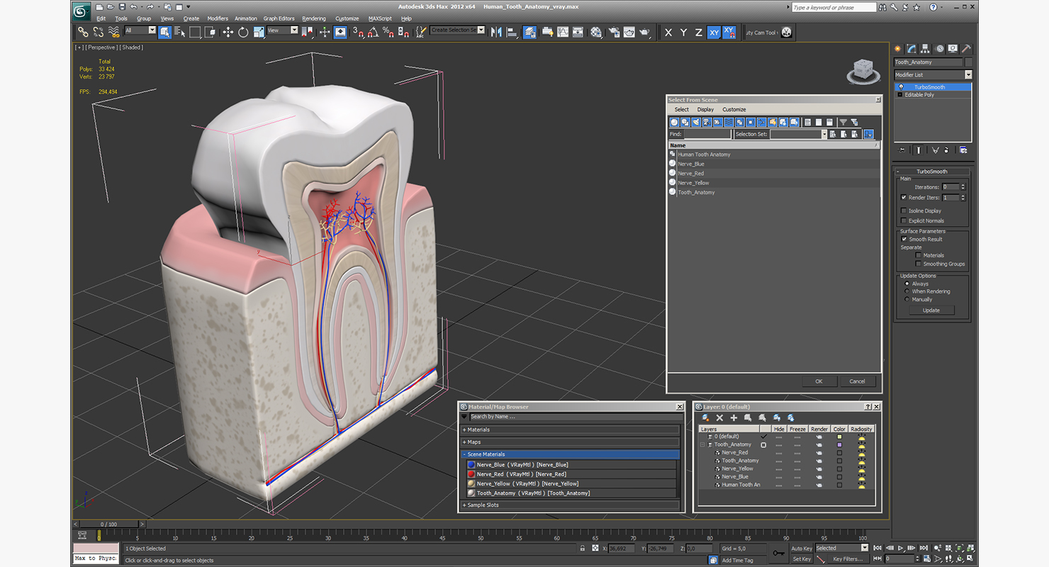Click the Key Filters button
The image size is (1049, 567).
click(848, 559)
